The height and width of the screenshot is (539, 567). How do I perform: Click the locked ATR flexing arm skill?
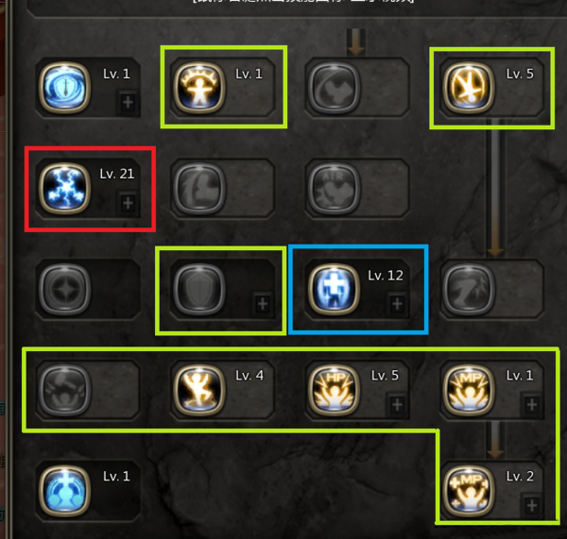point(334,188)
